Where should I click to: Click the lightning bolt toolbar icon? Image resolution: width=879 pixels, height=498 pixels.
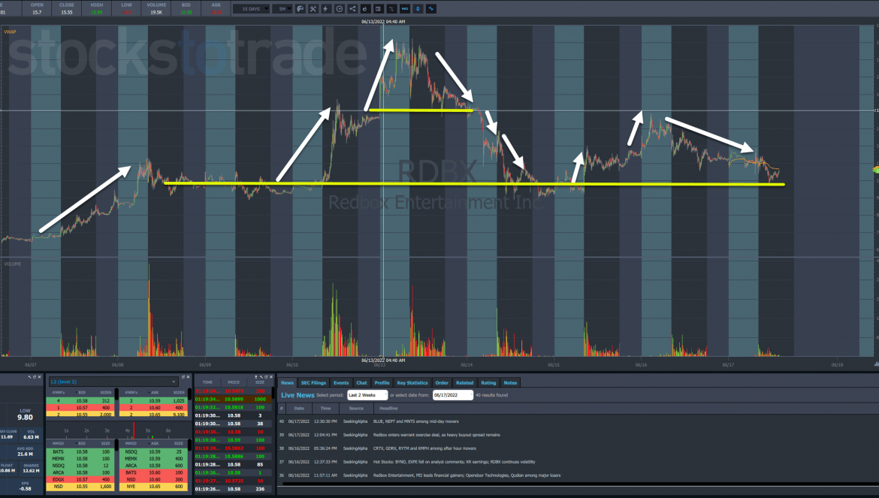click(326, 9)
